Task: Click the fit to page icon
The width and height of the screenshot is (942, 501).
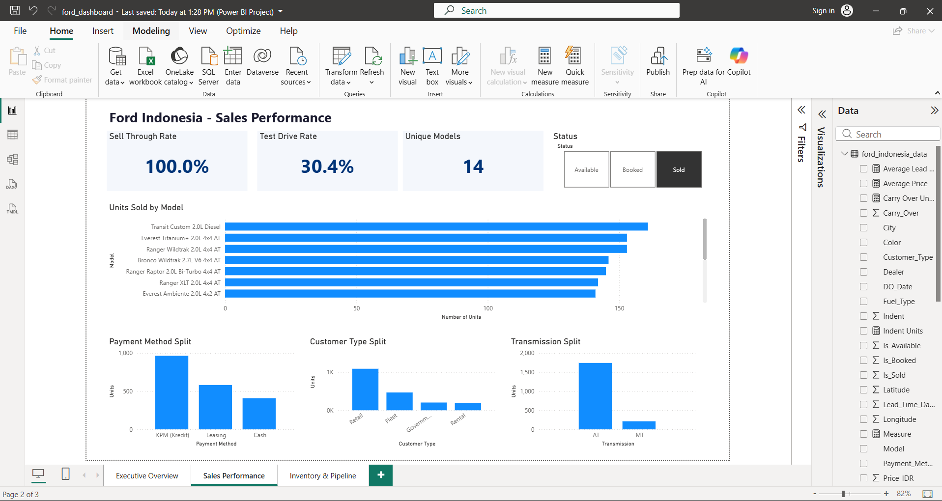Action: pyautogui.click(x=927, y=494)
